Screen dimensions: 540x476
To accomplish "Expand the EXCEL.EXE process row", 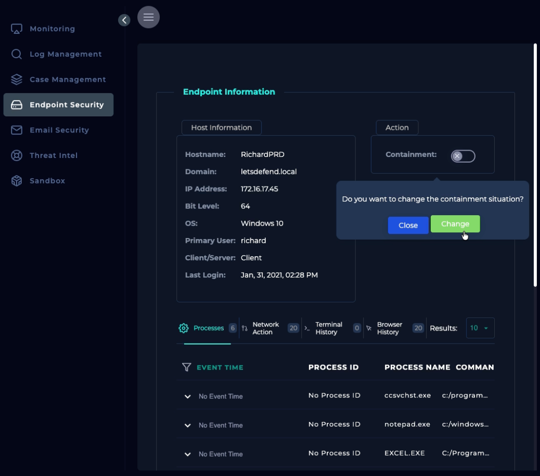I will click(188, 454).
